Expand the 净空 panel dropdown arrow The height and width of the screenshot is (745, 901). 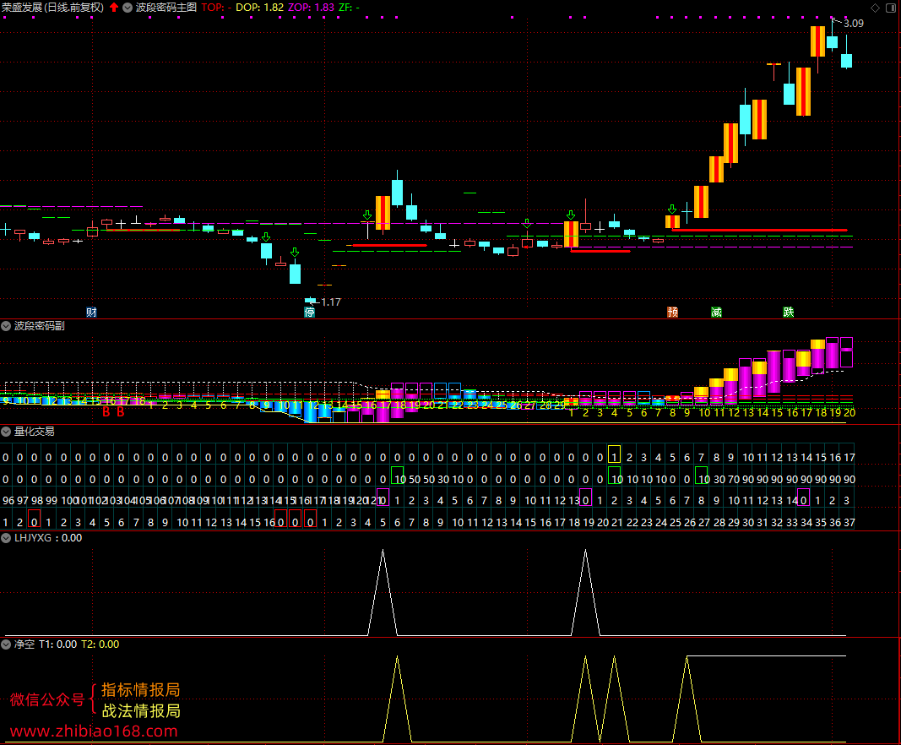click(6, 644)
